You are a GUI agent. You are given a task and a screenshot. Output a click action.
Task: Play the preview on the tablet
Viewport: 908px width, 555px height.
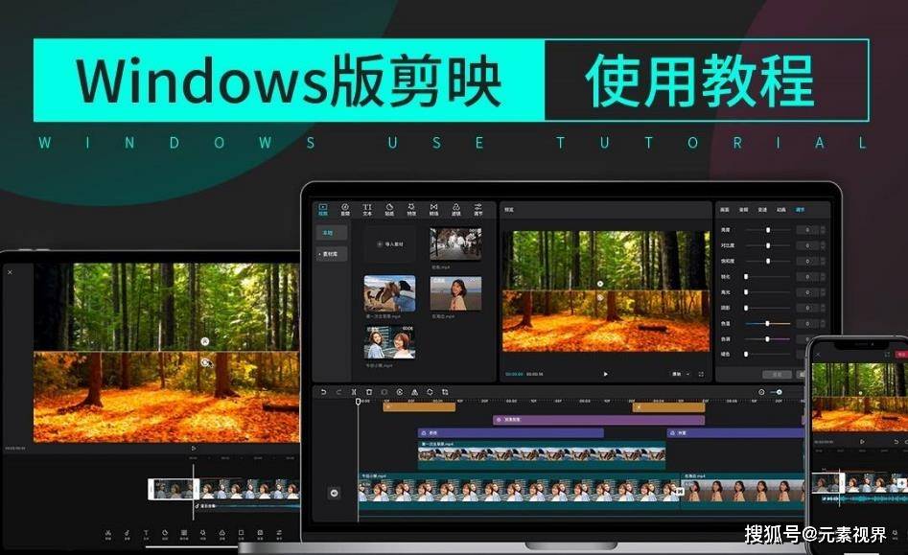coord(194,448)
